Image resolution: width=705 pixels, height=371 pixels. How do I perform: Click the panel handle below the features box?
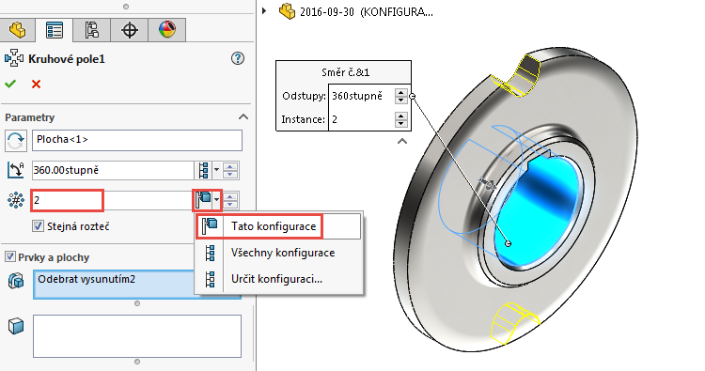tap(137, 303)
